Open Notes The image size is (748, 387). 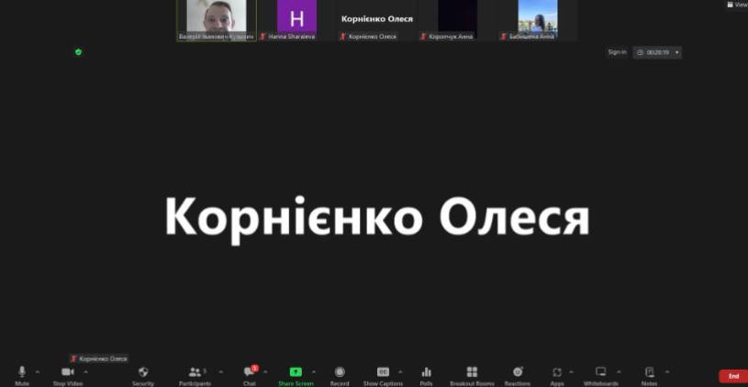[649, 376]
